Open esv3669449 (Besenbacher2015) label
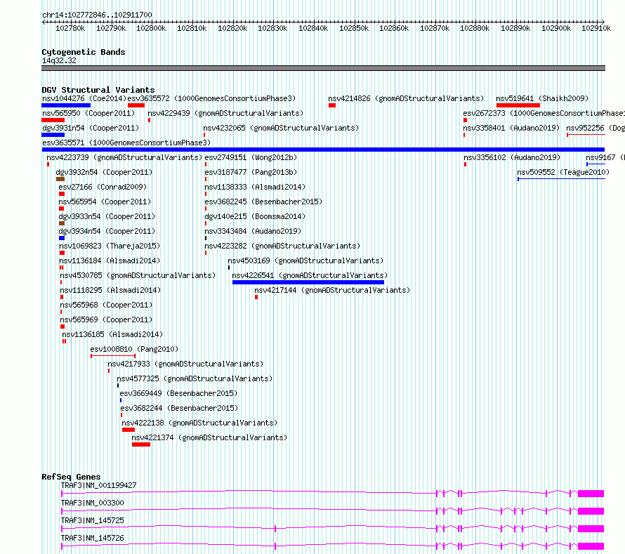Screen dimensions: 625x554 click(178, 393)
